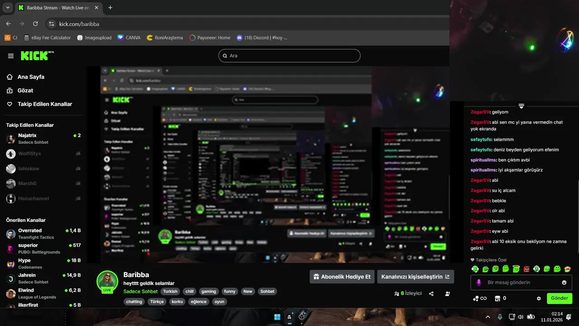Click the user icon beside share
This screenshot has width=579, height=326.
pos(447,294)
